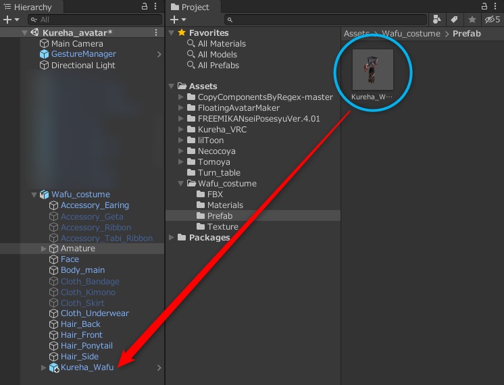The height and width of the screenshot is (385, 504).
Task: Open Hierarchy panel three-dot options menu
Action: click(x=155, y=6)
